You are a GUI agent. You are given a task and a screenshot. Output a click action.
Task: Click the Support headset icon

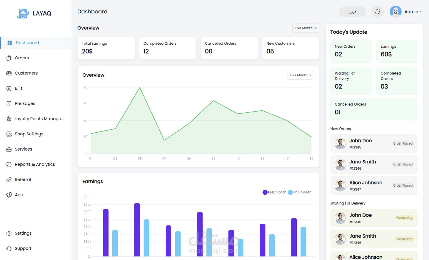point(9,249)
